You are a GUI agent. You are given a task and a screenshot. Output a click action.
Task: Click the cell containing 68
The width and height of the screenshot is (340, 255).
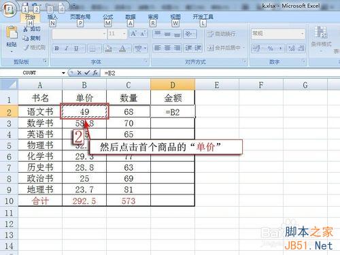[129, 112]
